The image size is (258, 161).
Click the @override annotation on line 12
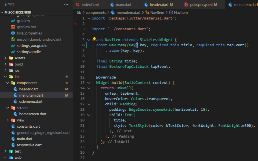click(106, 77)
